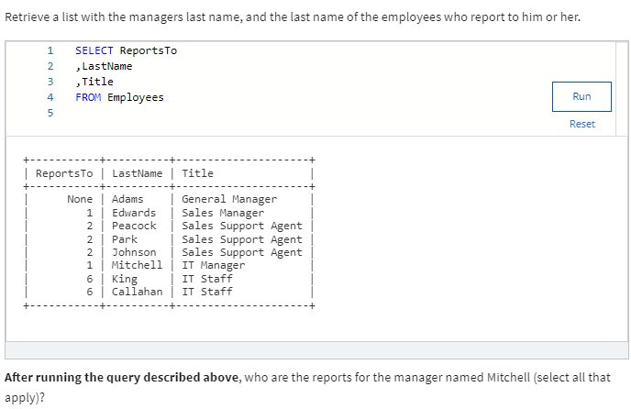Viewport: 631px width, 409px height.
Task: Click the ReportsTo column header in results
Action: pos(64,173)
